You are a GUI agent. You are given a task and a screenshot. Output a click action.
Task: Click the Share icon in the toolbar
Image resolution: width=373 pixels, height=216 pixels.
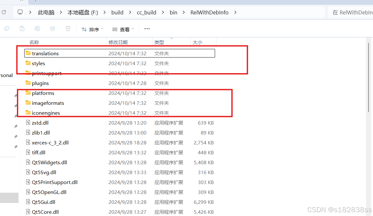coord(52,28)
